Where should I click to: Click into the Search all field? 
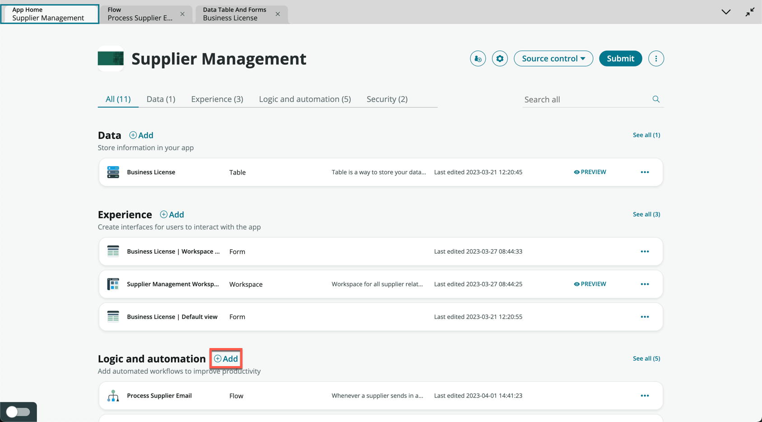click(x=585, y=100)
